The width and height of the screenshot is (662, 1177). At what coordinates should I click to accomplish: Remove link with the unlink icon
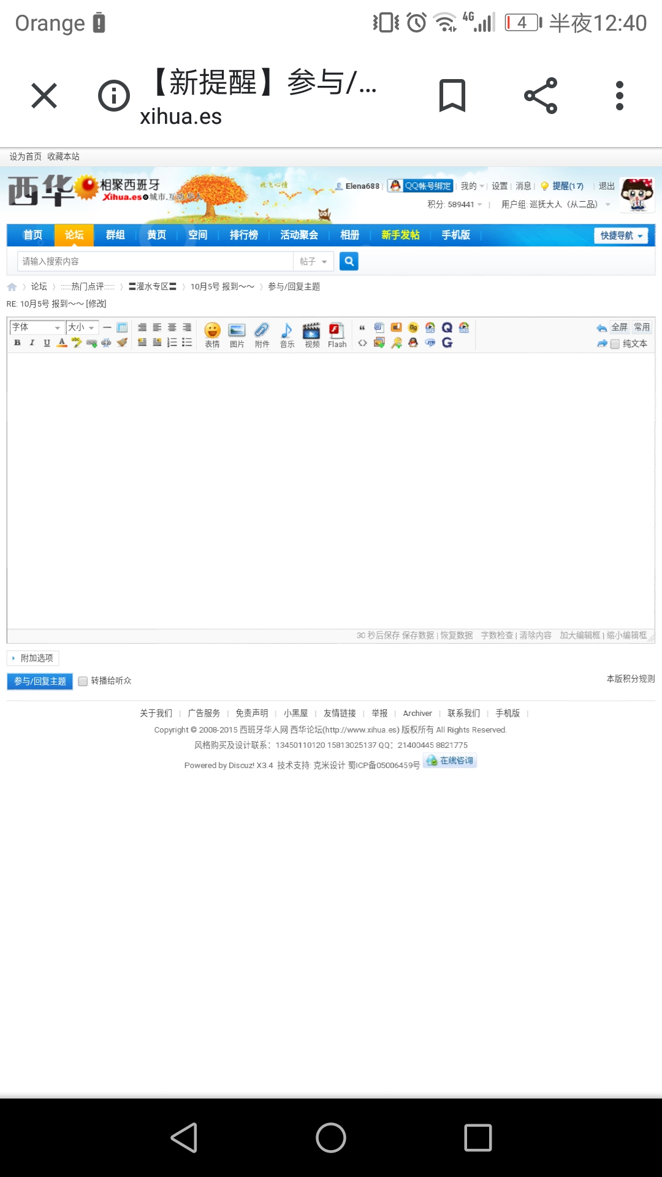coord(107,343)
